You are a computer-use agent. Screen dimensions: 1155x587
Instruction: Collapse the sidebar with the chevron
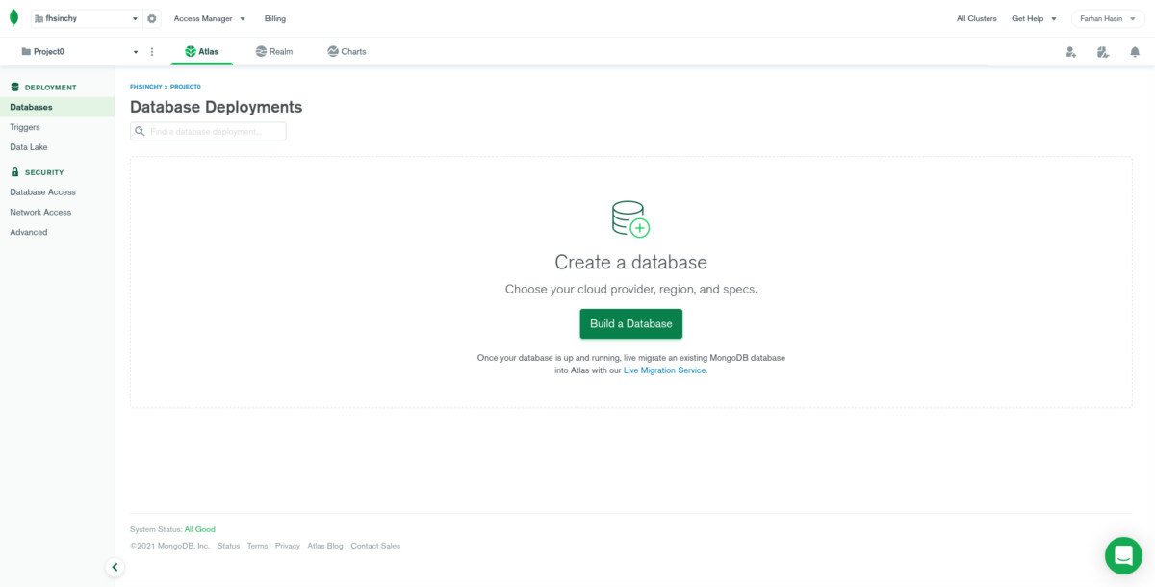click(x=115, y=568)
